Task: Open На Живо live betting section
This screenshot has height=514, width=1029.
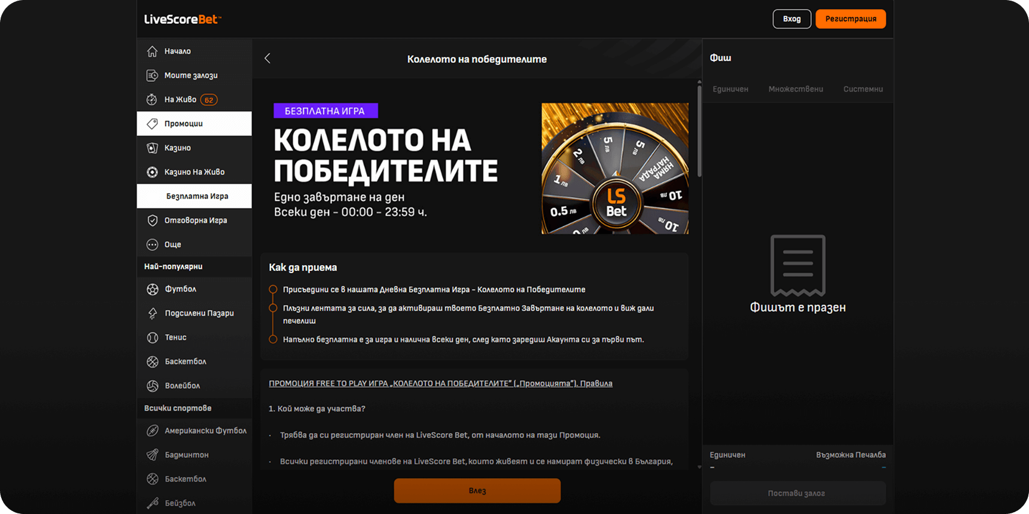Action: (x=194, y=100)
